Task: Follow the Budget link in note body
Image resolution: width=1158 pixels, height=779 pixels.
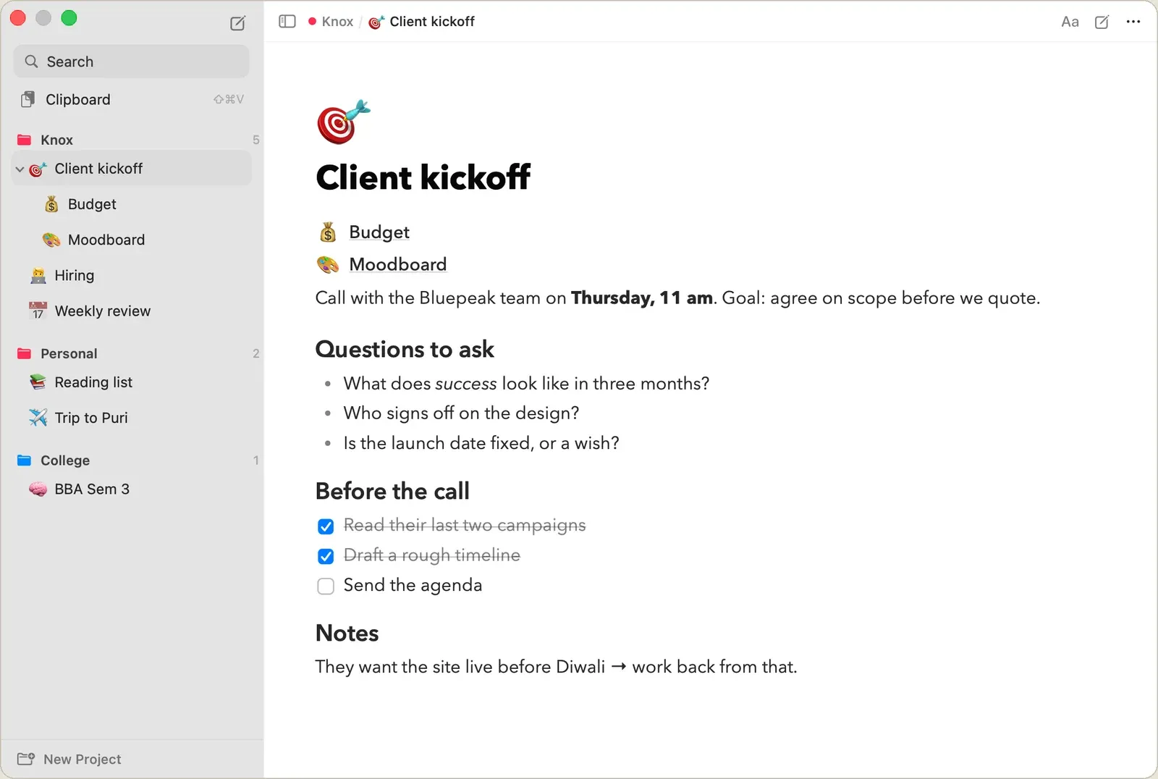Action: [x=379, y=232]
